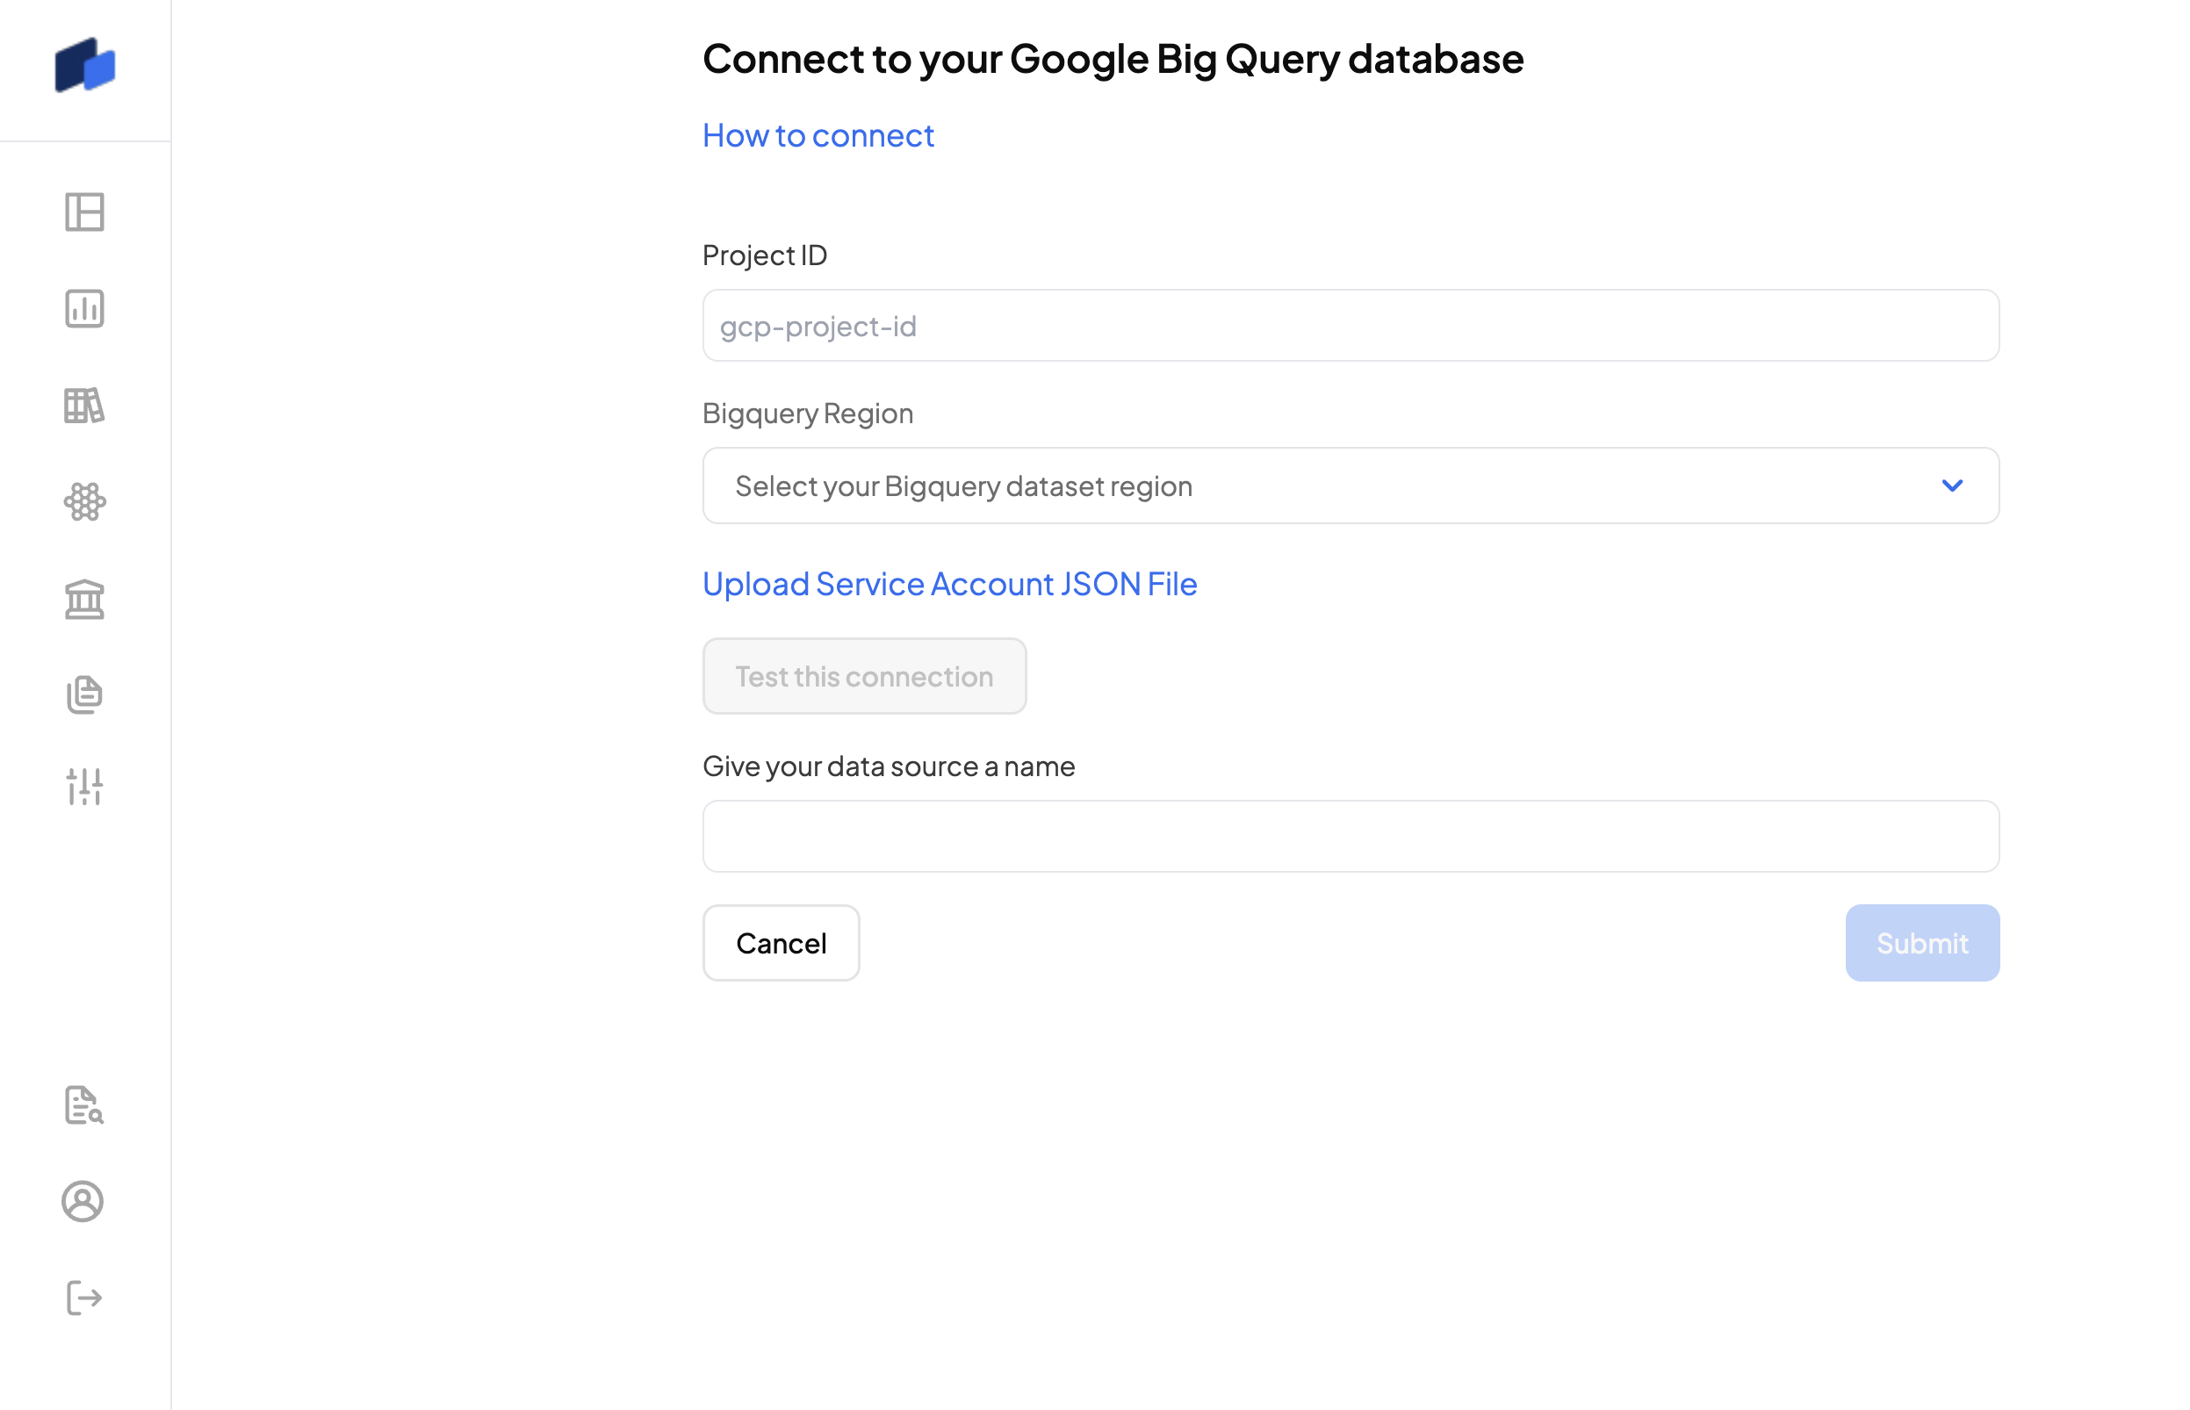This screenshot has height=1410, width=2190.
Task: Open the layout dashboard sidebar icon
Action: click(x=84, y=212)
